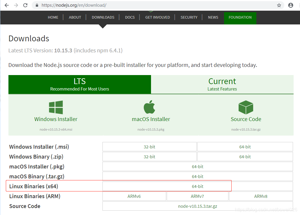Download 32-bit Windows Installer (.msi)
The height and width of the screenshot is (215, 300).
pyautogui.click(x=150, y=147)
